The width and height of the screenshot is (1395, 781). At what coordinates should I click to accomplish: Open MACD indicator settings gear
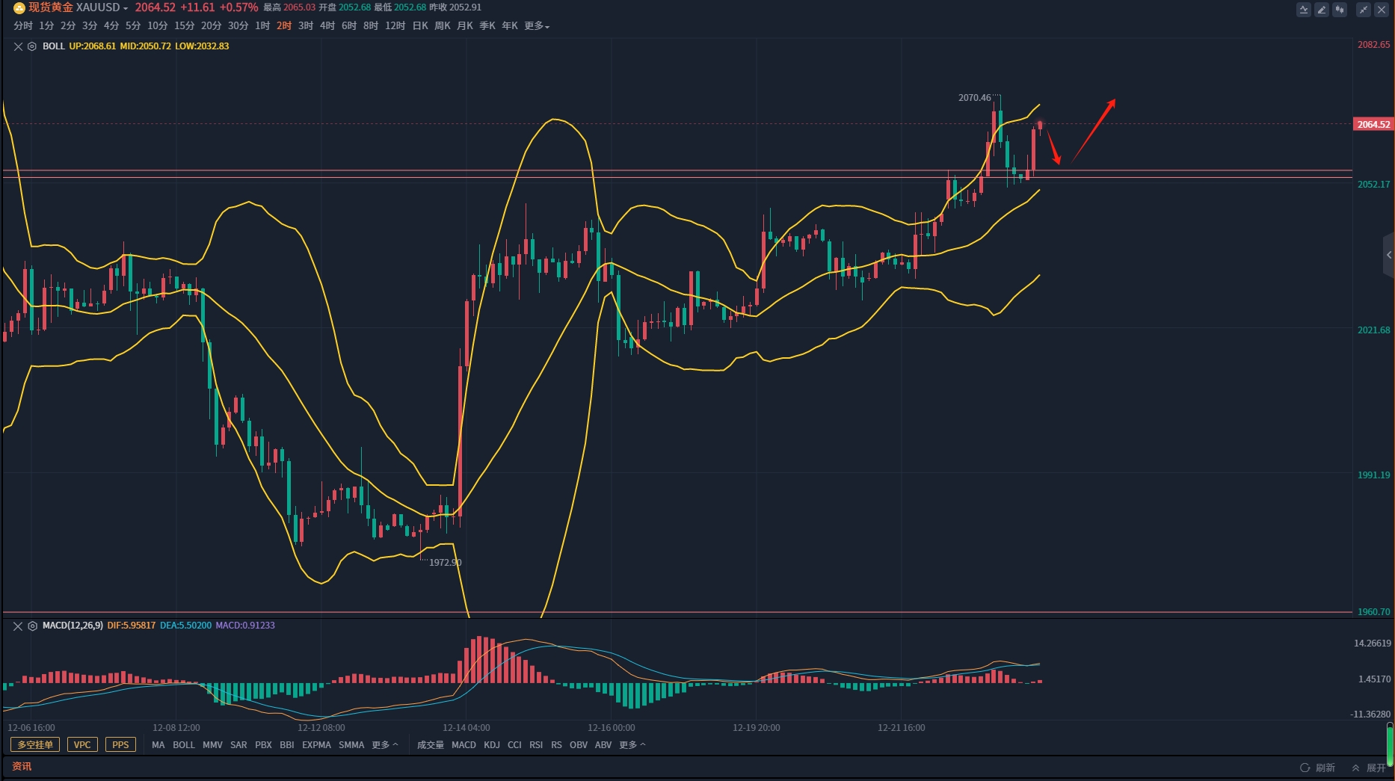point(32,626)
